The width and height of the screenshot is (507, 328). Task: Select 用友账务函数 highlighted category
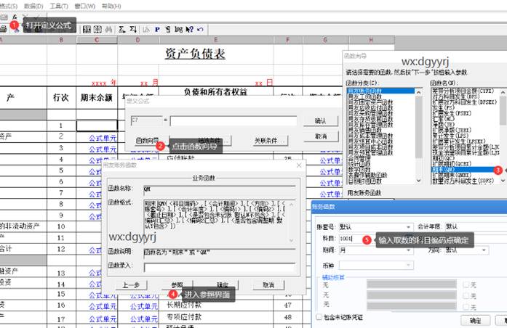(x=380, y=91)
